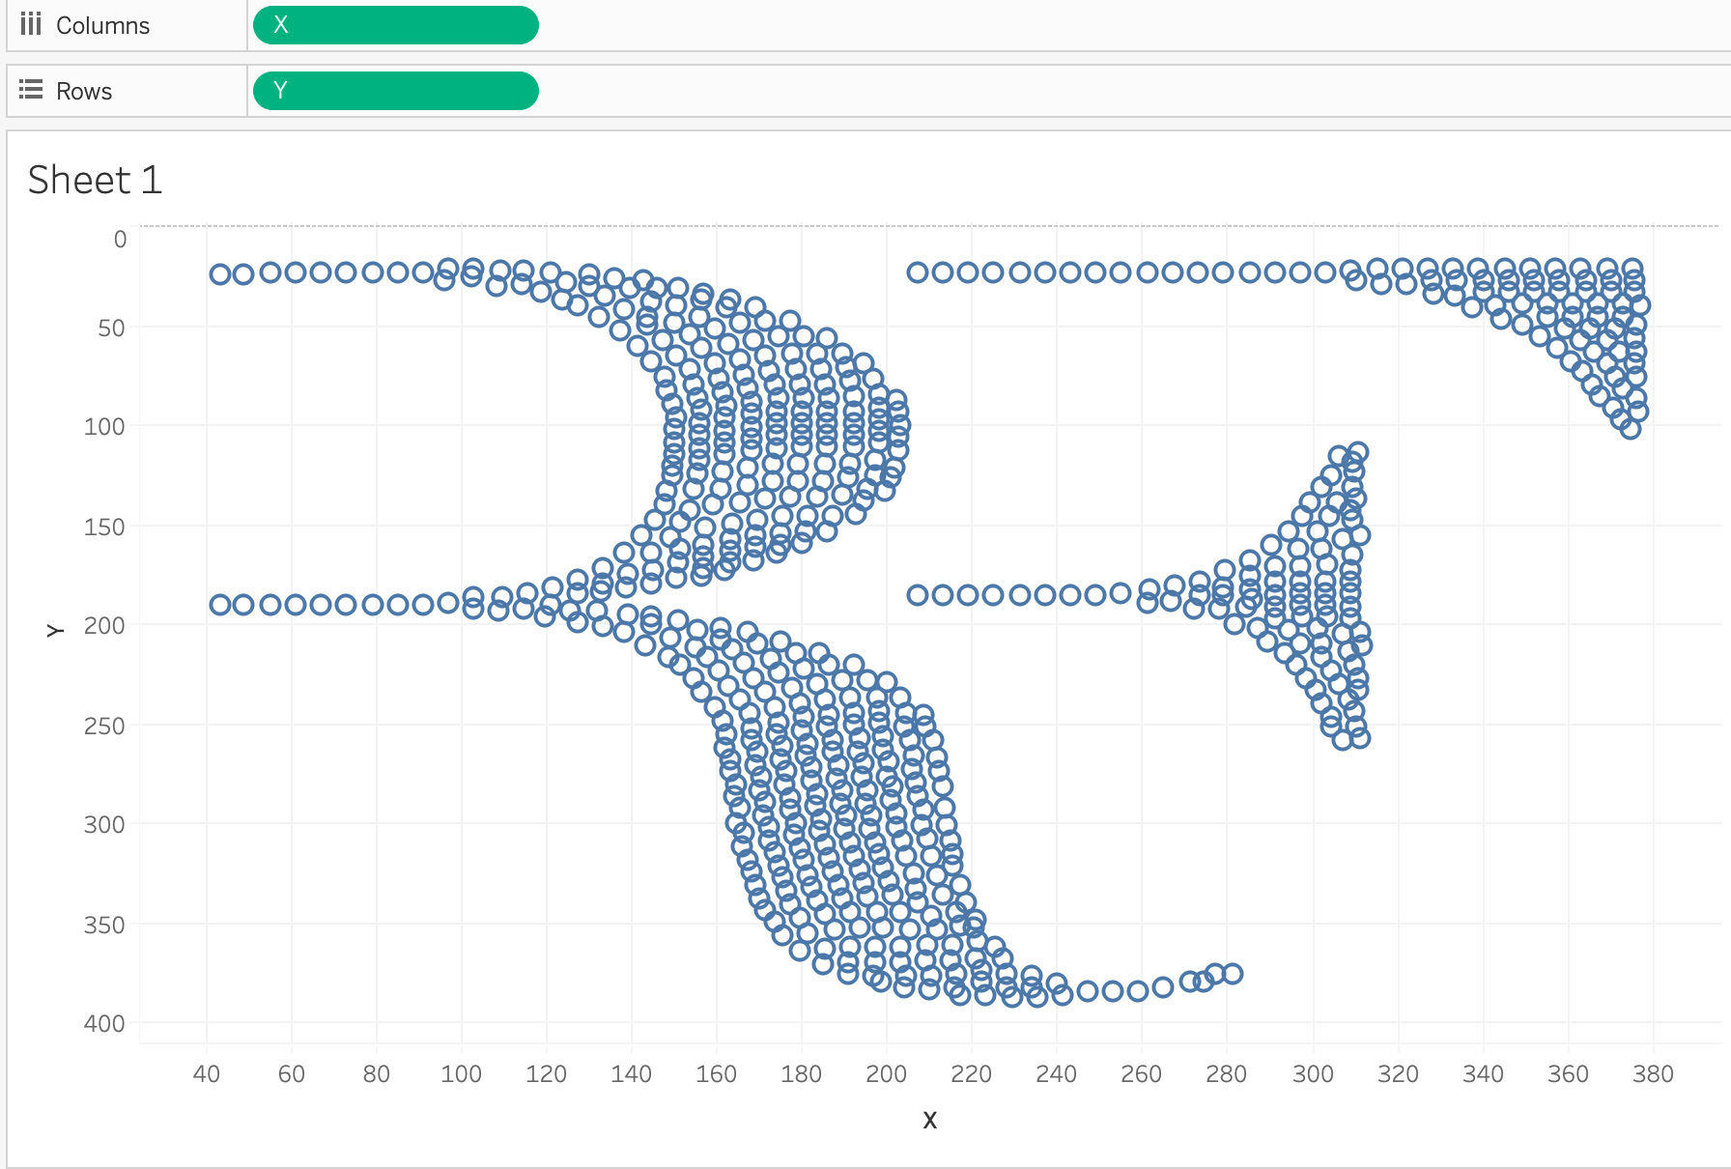This screenshot has height=1169, width=1731.
Task: Select the Y pill on Rows shelf
Action: coord(395,91)
